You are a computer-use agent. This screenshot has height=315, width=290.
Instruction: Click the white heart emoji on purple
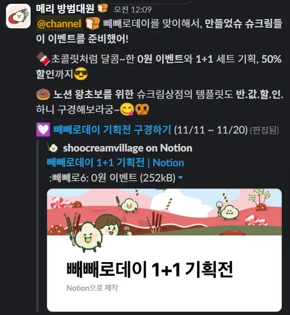pyautogui.click(x=43, y=130)
